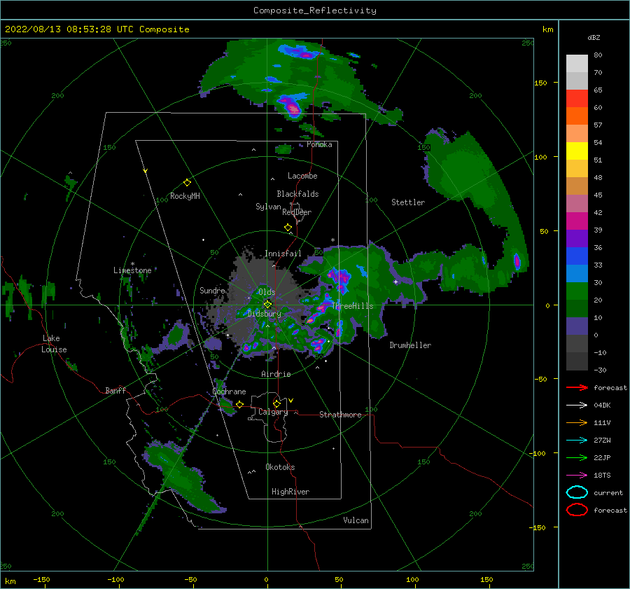Click the red forecast arrow in the legend
630x589 pixels.
[577, 387]
